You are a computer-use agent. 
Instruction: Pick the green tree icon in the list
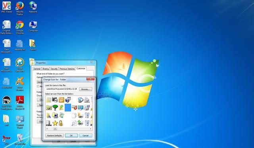pyautogui.click(x=55, y=108)
